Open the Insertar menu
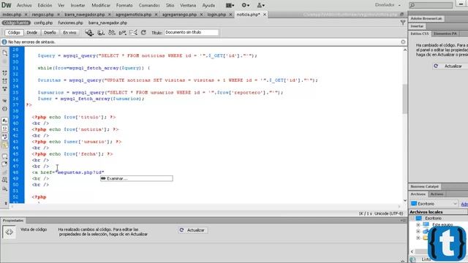The width and height of the screenshot is (468, 263). (x=78, y=5)
